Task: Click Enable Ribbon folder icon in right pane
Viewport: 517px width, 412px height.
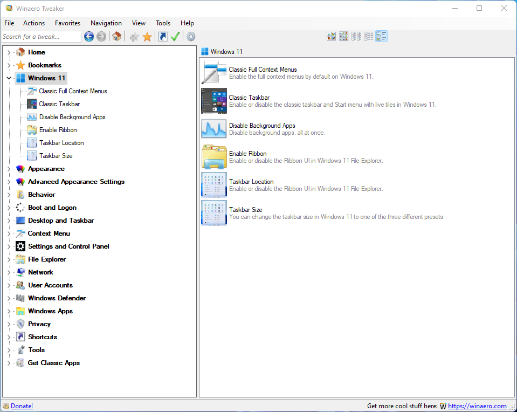Action: tap(214, 157)
